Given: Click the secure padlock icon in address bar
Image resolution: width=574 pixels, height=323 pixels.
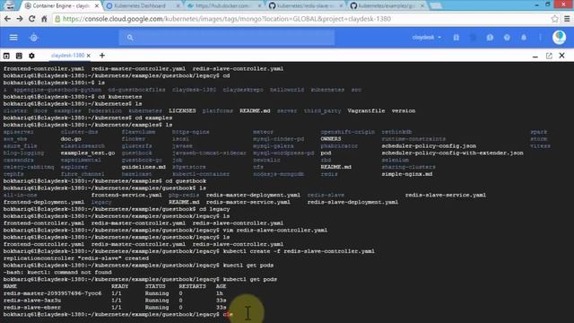Looking at the screenshot, I should (57, 19).
